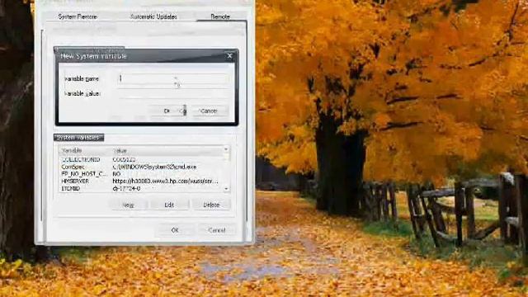Open the Automatic Updates tab
528x297 pixels.
[153, 16]
